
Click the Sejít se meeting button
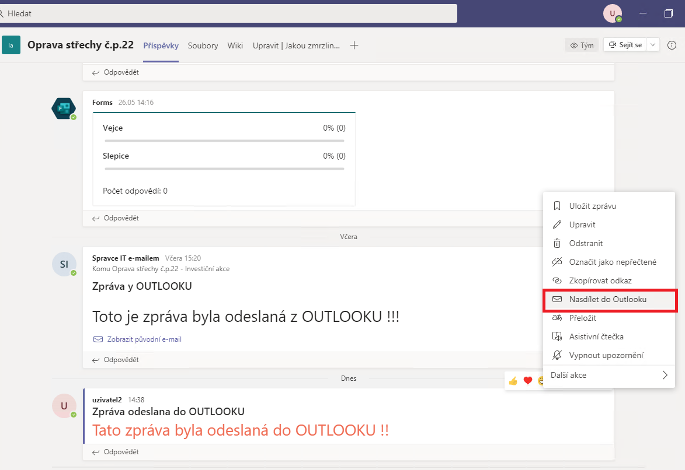625,44
